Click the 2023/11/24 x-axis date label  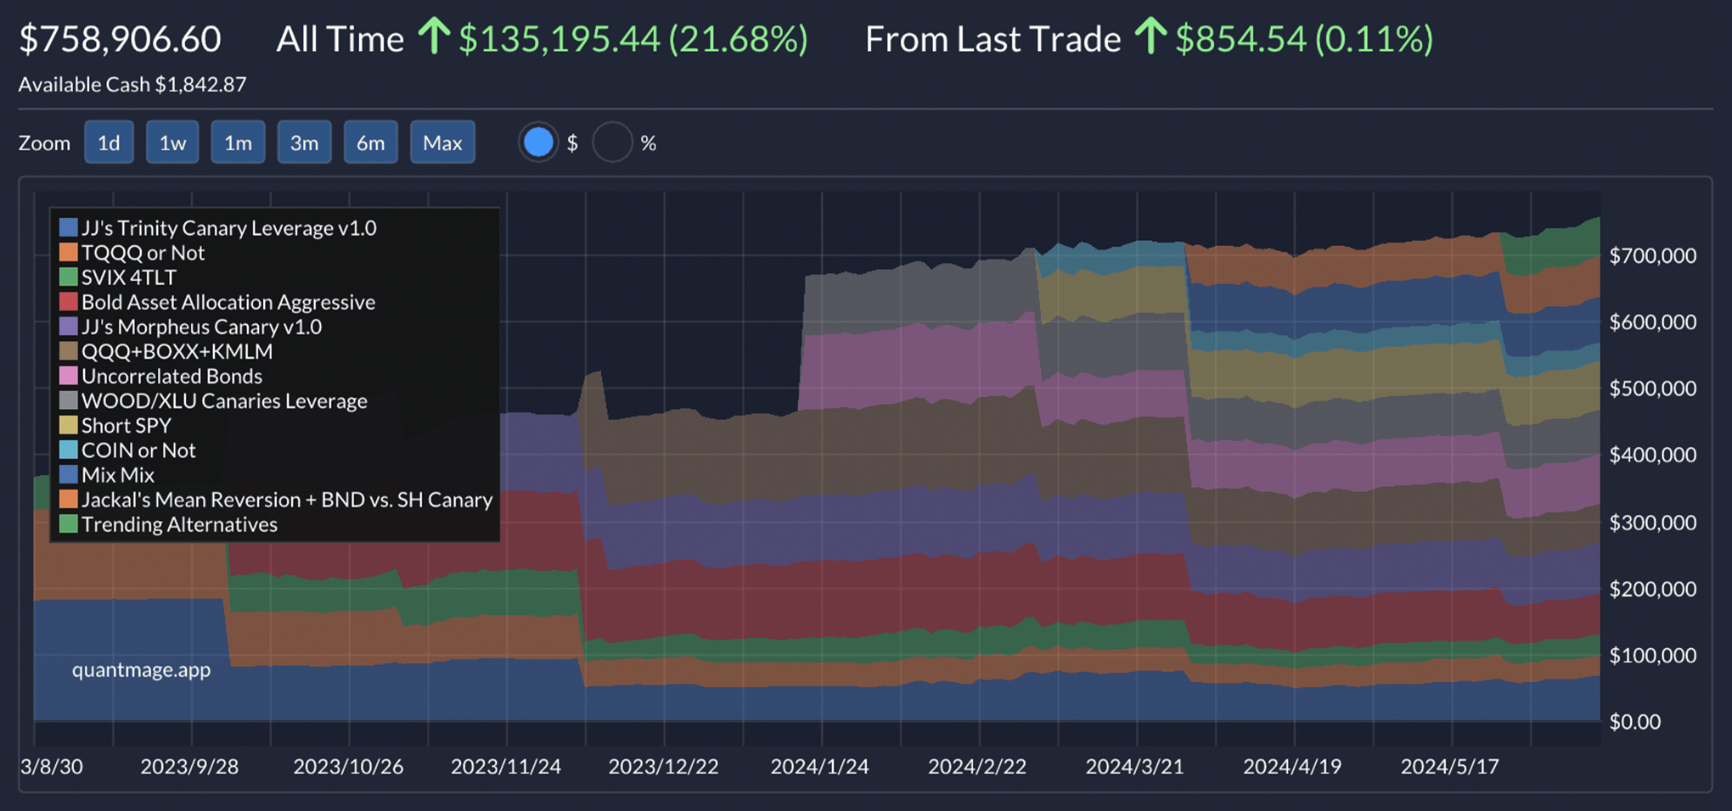506,767
